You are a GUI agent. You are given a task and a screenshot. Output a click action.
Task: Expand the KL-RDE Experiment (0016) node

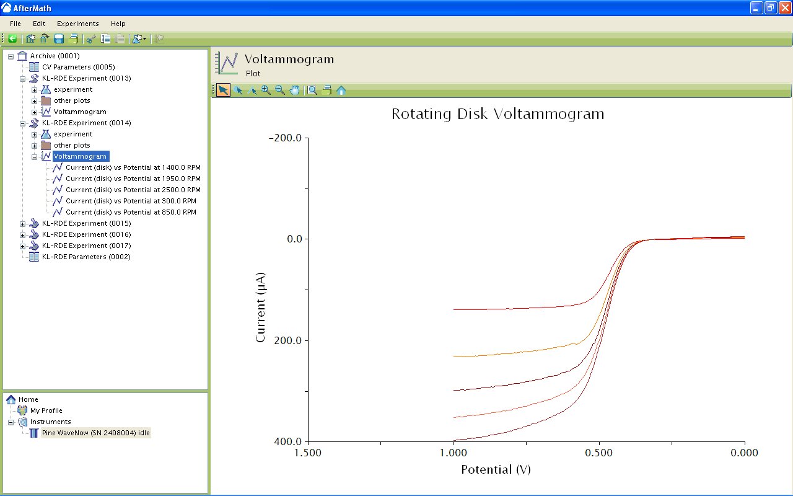[x=23, y=234]
